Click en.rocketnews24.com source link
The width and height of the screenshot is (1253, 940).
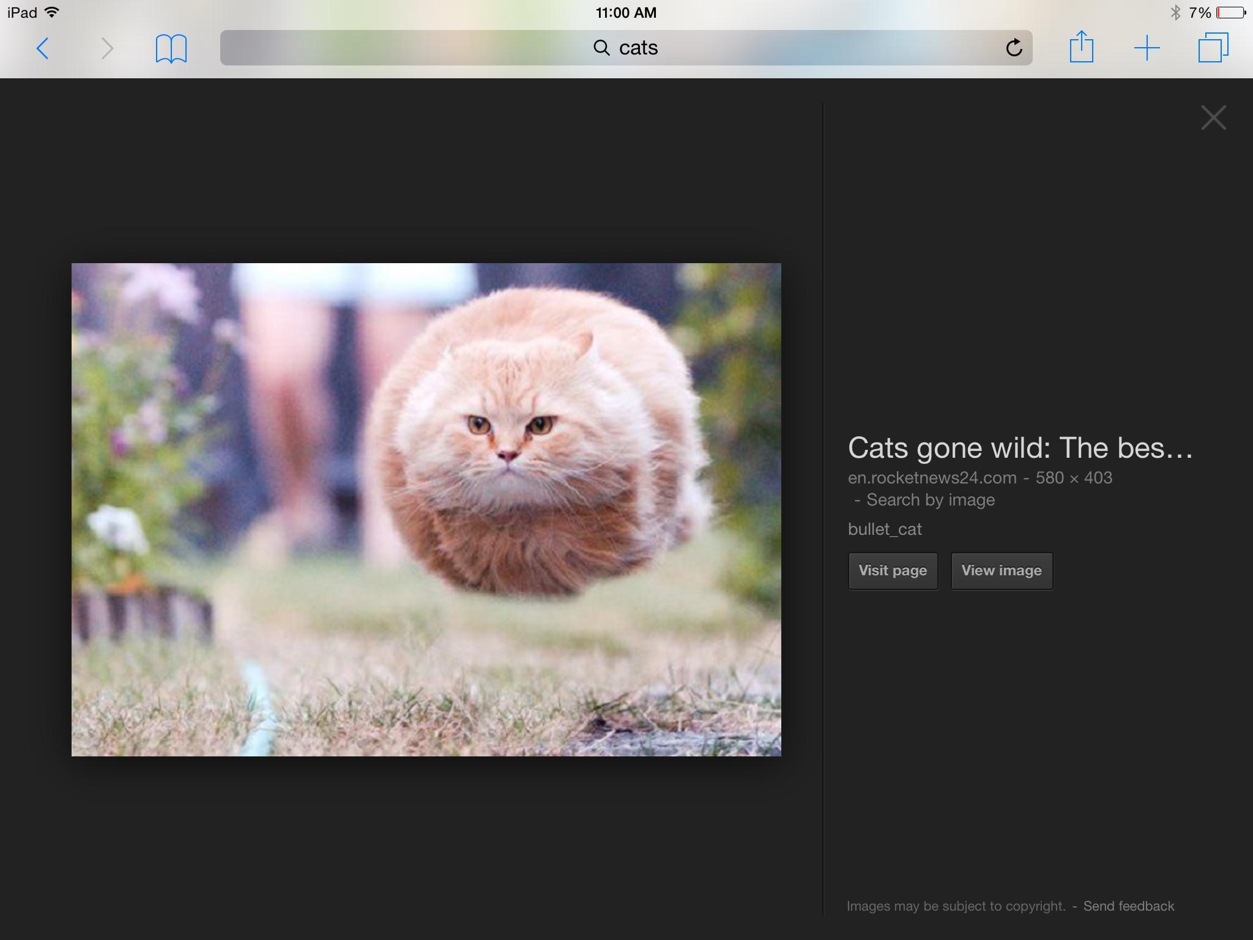point(932,477)
